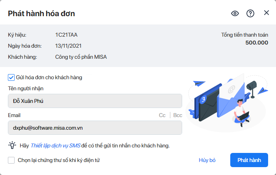Uncheck Gửi hóa đơn cho khách hàng

click(11, 77)
